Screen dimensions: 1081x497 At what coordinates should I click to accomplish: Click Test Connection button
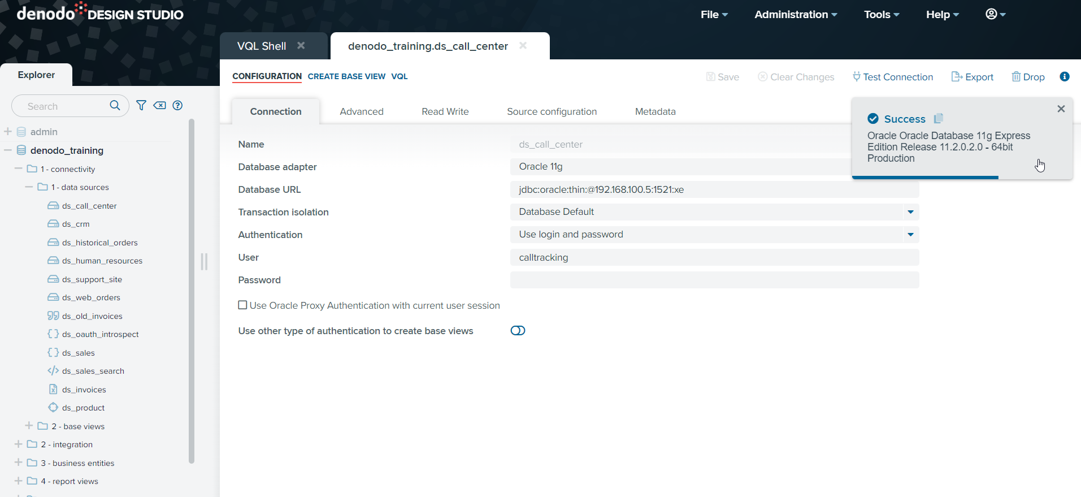(x=893, y=77)
